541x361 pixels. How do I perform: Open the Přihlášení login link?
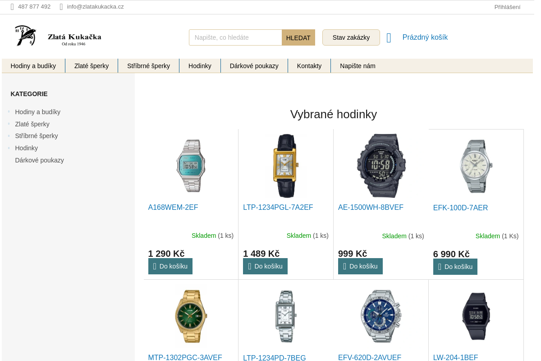pyautogui.click(x=507, y=7)
